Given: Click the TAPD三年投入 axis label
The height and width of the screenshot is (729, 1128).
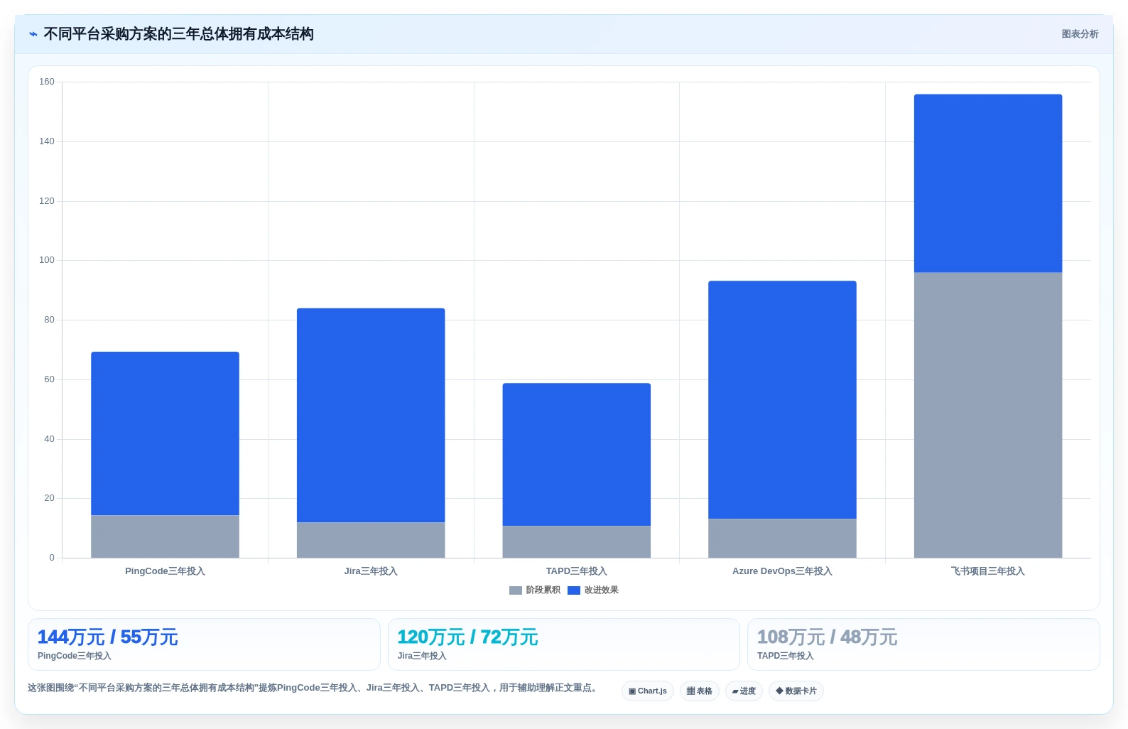Looking at the screenshot, I should click(577, 571).
